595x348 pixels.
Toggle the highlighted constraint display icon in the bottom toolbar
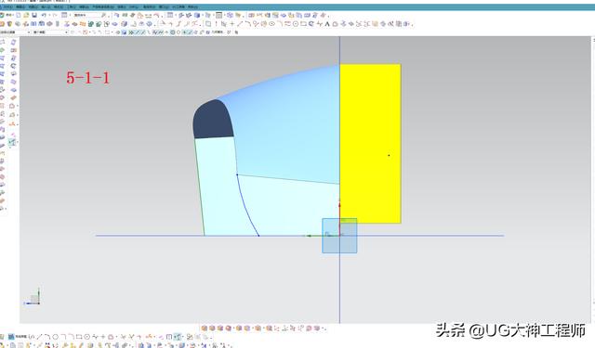[x=178, y=336]
